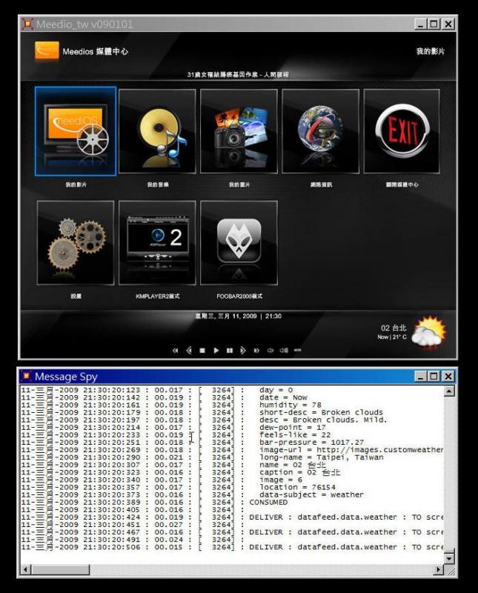Click the 'image-url' log line
This screenshot has width=478, height=593.
coord(351,450)
